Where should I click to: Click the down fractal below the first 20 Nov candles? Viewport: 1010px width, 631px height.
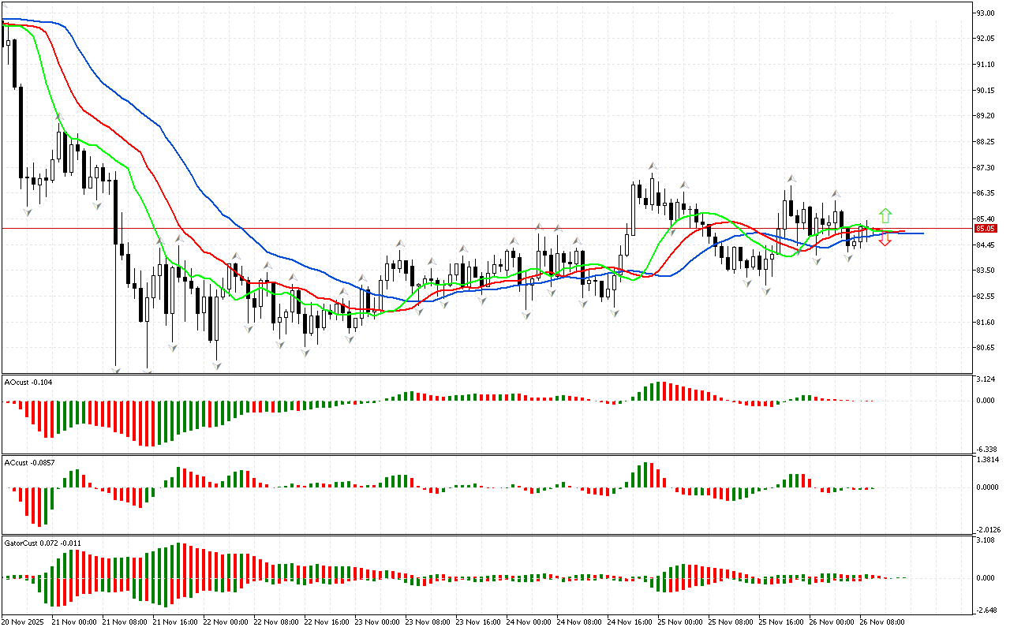pos(29,211)
